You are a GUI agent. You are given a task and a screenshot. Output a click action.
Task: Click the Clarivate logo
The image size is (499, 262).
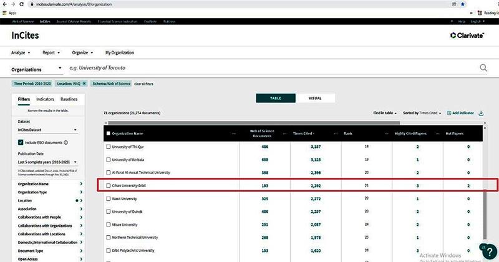467,36
